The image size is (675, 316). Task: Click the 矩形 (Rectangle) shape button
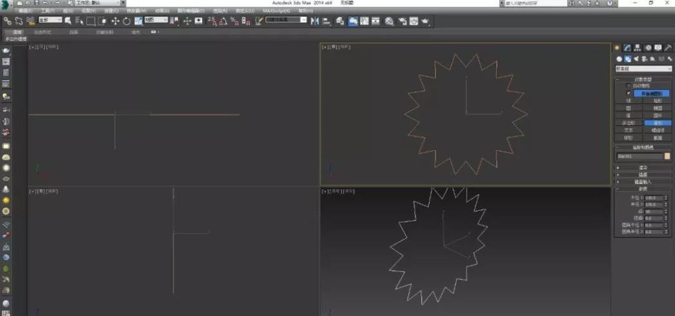[657, 101]
